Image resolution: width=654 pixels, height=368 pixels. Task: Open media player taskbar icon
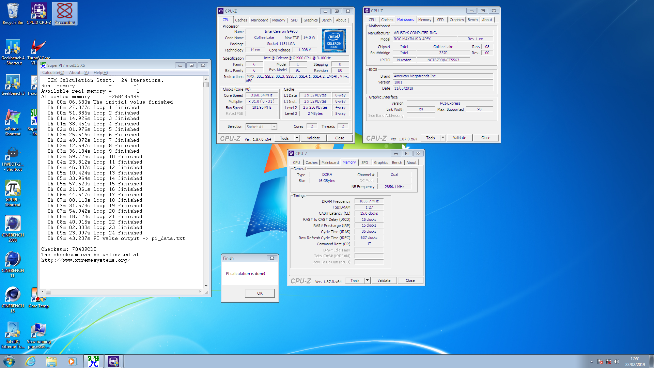pyautogui.click(x=72, y=361)
